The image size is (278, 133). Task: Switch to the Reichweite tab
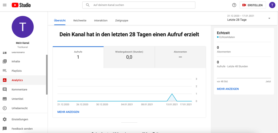(80, 20)
